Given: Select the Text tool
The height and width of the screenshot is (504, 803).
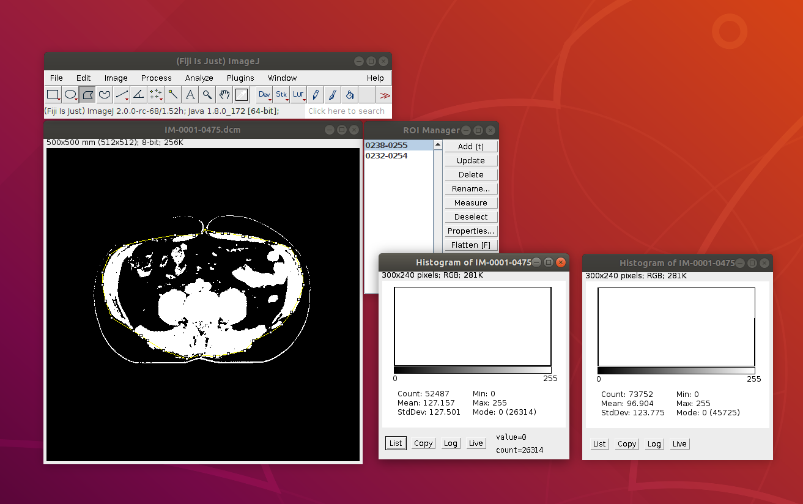Looking at the screenshot, I should click(x=190, y=95).
